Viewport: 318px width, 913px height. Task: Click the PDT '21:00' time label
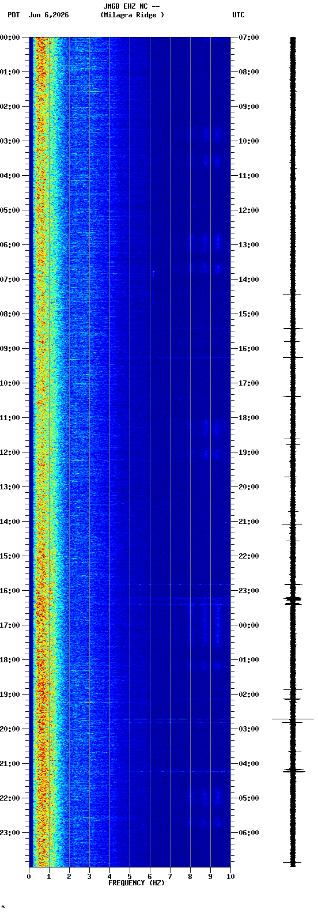(10, 764)
